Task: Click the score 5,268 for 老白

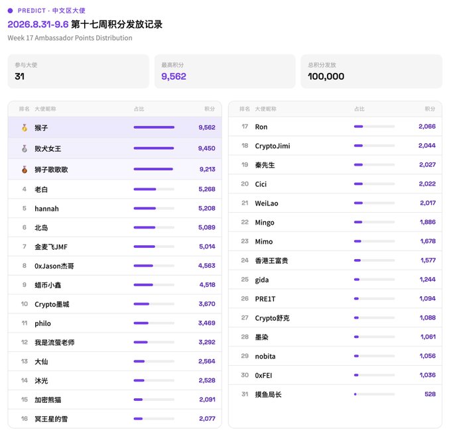Action: pos(207,189)
